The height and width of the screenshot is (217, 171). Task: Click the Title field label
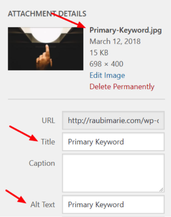(x=48, y=142)
